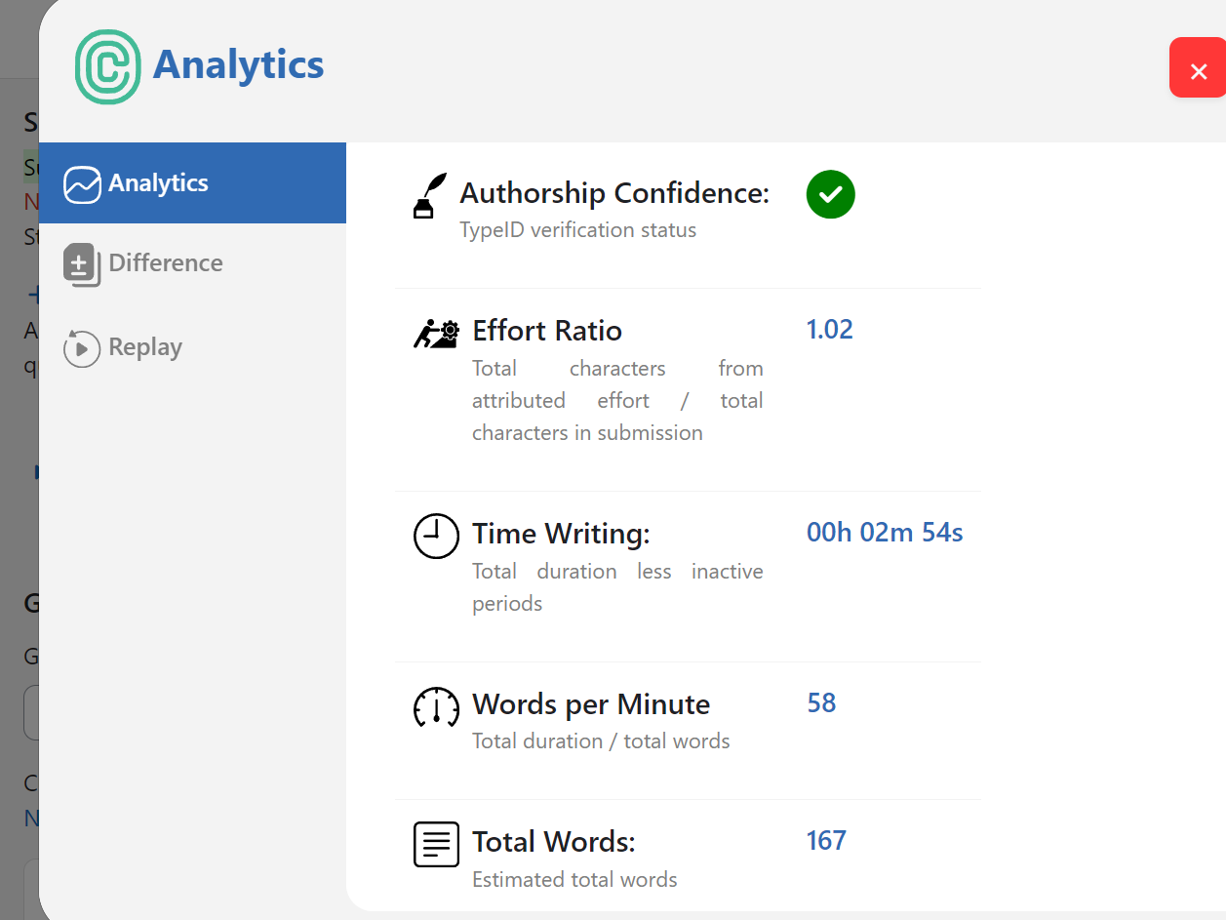Click the clock icon beside Time Writing
The image size is (1226, 920).
pos(436,536)
